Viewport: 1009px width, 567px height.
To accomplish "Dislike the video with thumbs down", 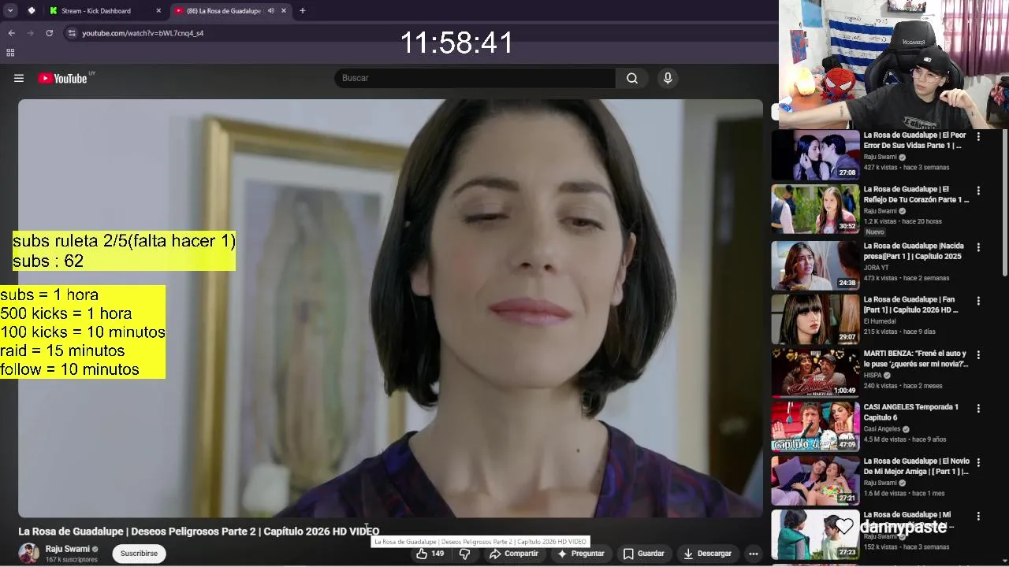I will click(x=465, y=554).
